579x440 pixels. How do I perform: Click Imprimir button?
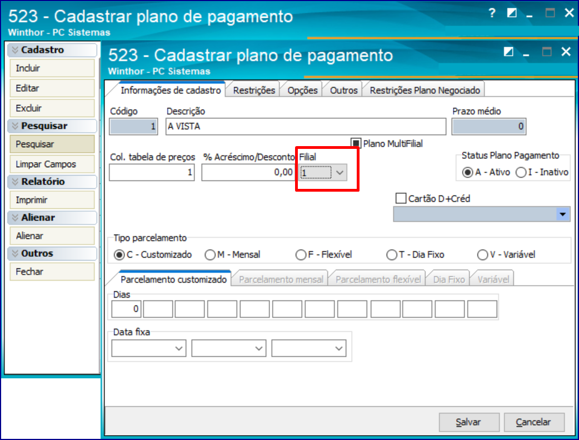(x=52, y=199)
